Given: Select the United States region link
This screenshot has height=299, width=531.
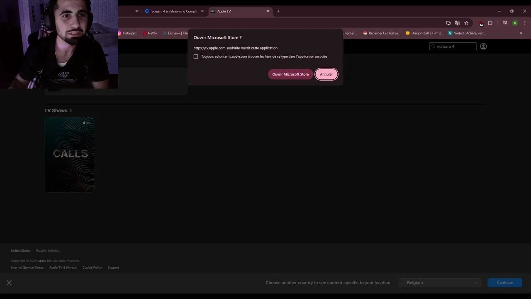Looking at the screenshot, I should click(x=21, y=251).
